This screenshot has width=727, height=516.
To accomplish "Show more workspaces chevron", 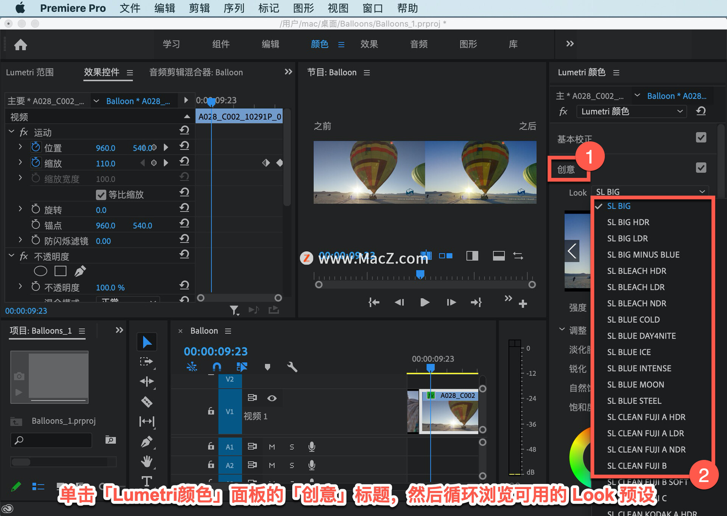I will click(570, 44).
